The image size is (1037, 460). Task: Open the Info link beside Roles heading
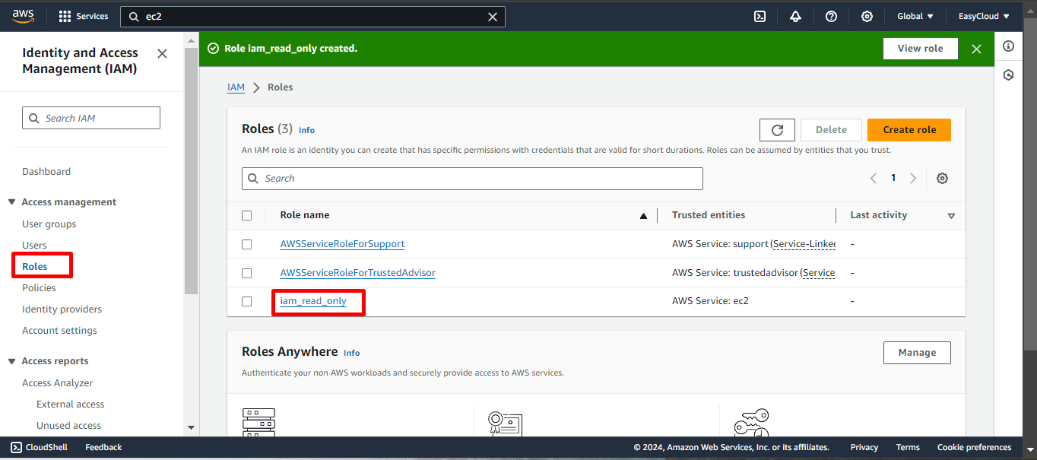point(306,130)
